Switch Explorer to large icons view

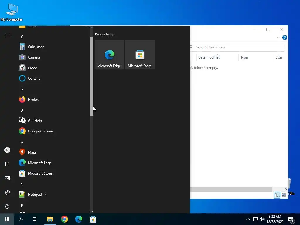(x=284, y=195)
